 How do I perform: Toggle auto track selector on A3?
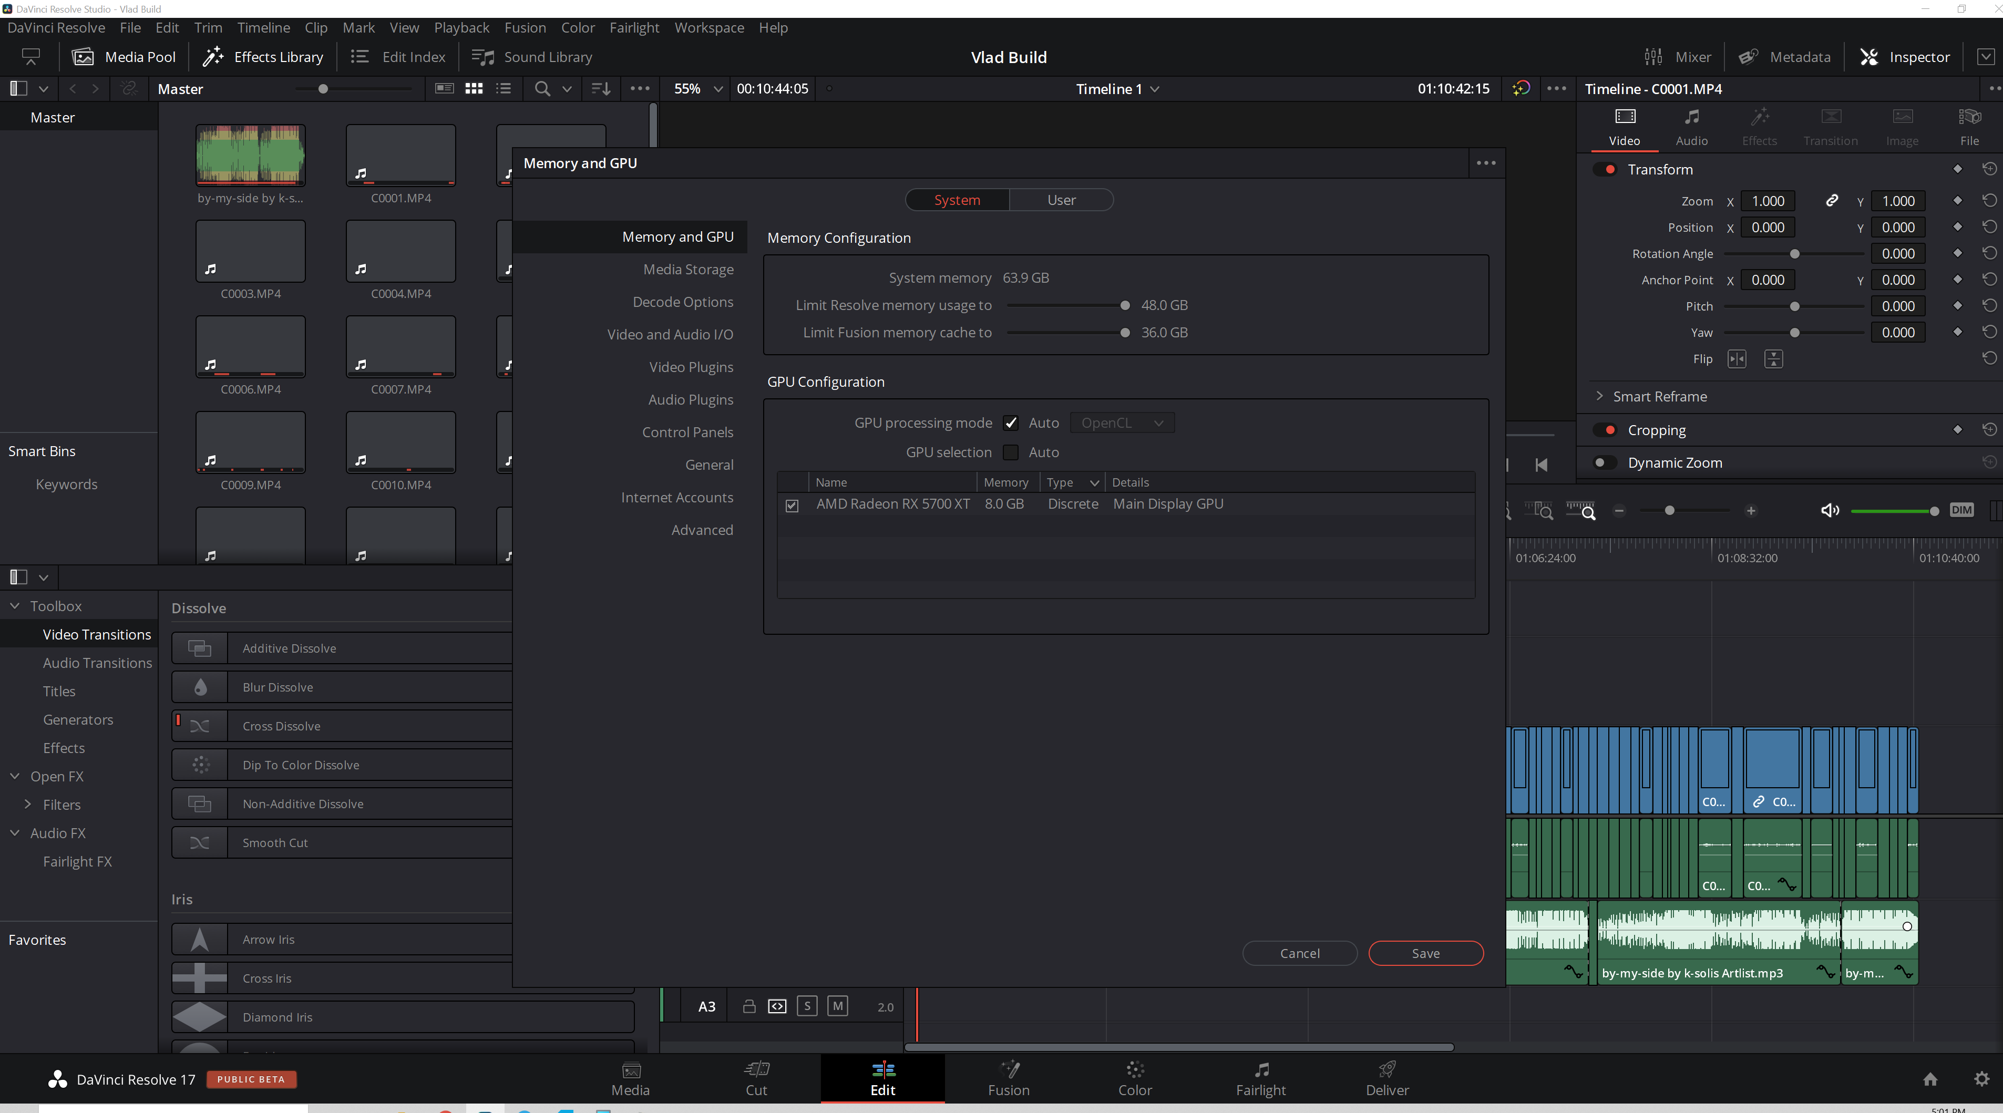(777, 1006)
